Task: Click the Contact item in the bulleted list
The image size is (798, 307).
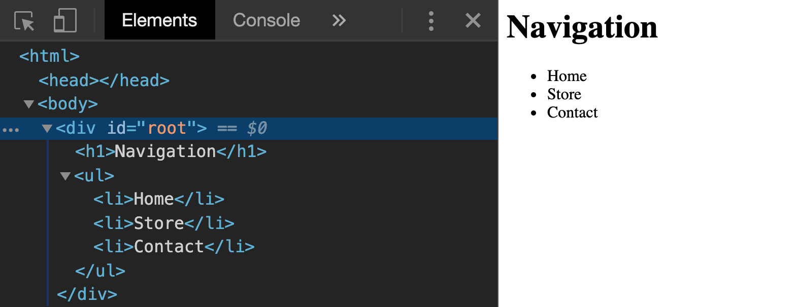Action: click(x=572, y=112)
